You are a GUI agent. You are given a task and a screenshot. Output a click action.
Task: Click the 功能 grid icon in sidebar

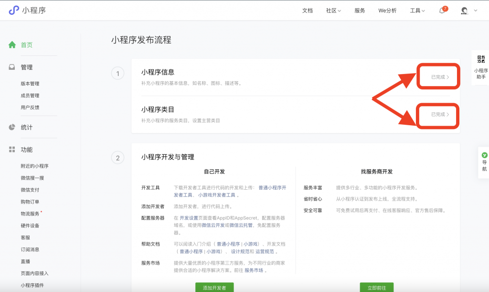click(x=11, y=150)
